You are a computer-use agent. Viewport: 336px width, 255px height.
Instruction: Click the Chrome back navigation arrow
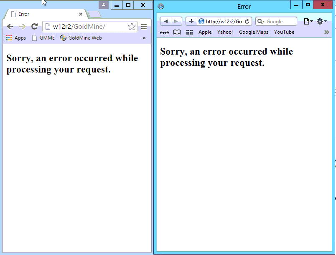(10, 26)
